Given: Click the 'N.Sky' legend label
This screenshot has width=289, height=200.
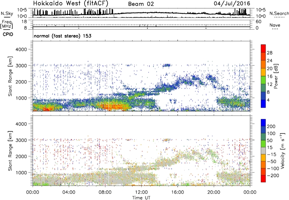Looking at the screenshot, I should coord(7,14).
